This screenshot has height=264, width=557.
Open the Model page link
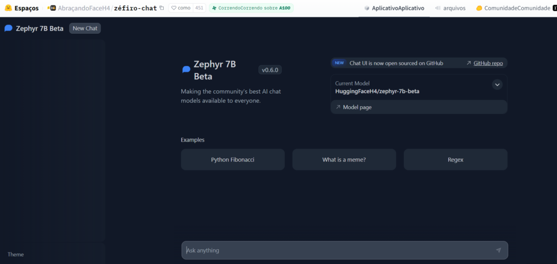pyautogui.click(x=357, y=107)
